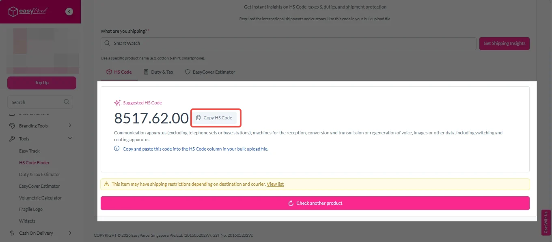Click the sidebar search magnifier icon

[67, 102]
